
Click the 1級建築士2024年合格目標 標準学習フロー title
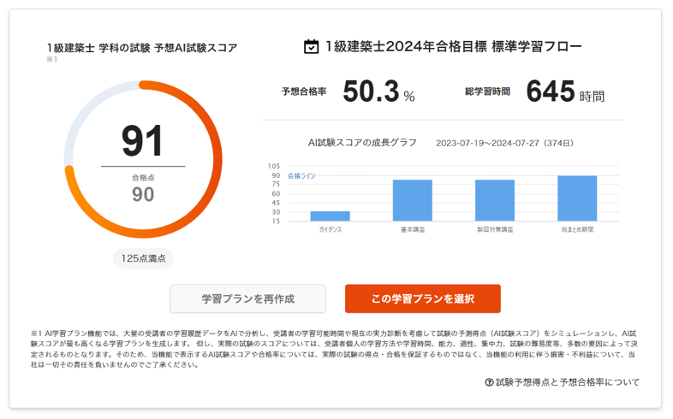453,46
